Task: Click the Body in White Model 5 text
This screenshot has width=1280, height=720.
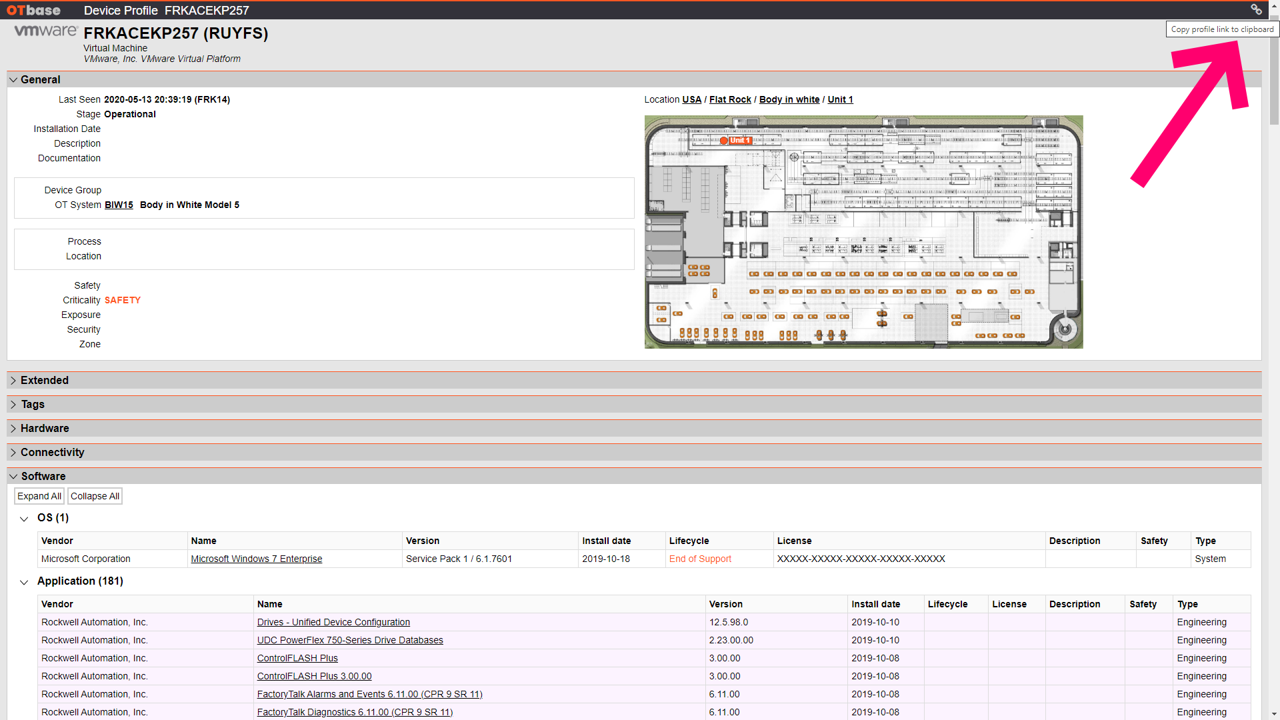Action: pyautogui.click(x=189, y=205)
